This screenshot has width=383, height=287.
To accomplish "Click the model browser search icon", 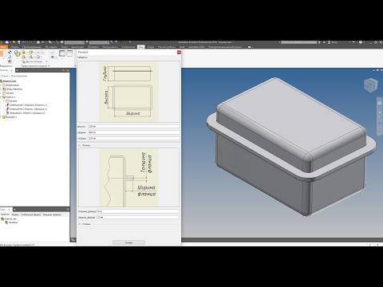I will (63, 70).
